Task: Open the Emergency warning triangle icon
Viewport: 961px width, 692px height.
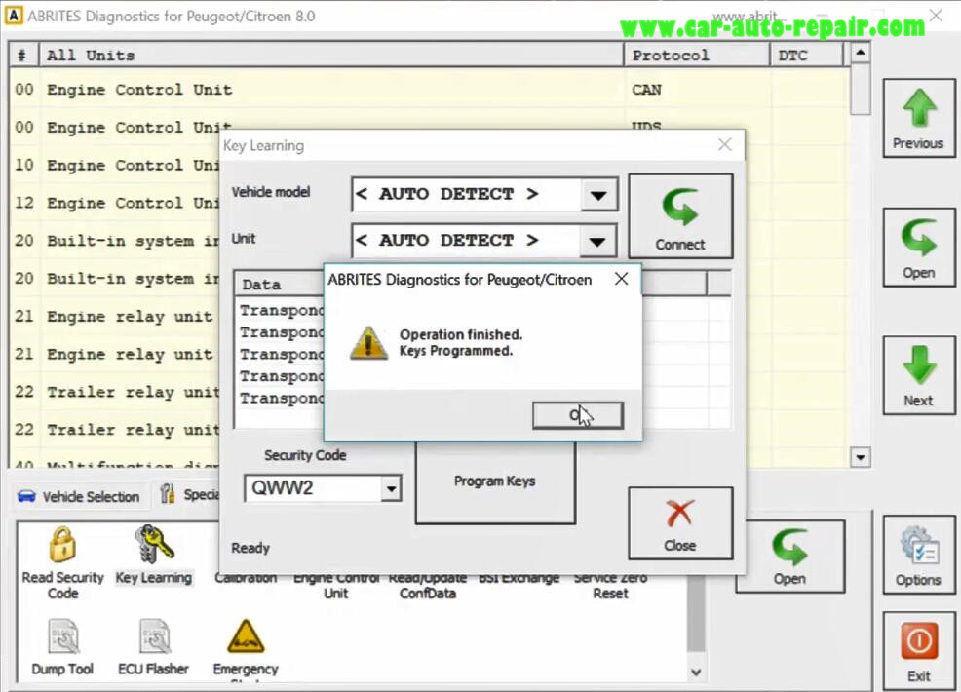Action: [246, 636]
